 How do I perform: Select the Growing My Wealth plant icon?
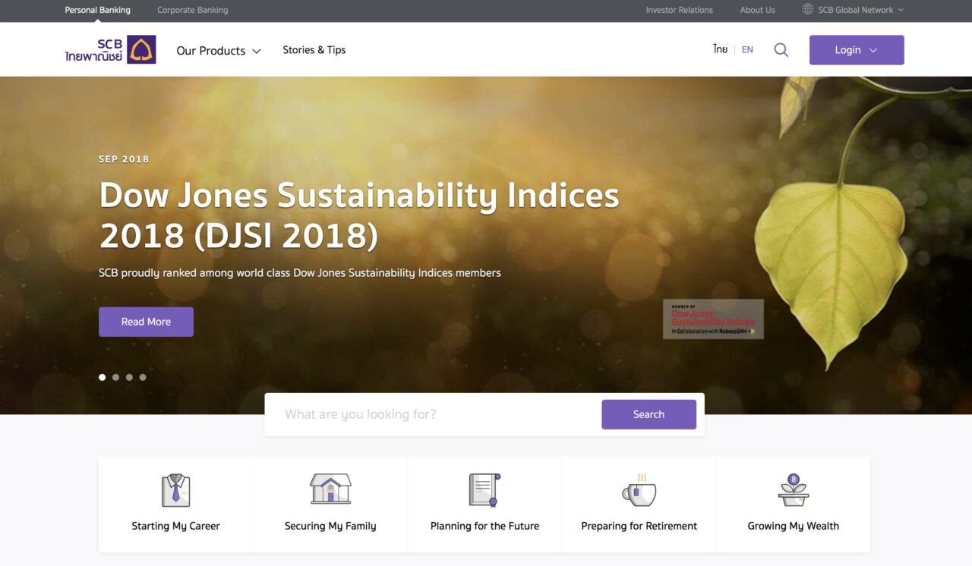(794, 490)
